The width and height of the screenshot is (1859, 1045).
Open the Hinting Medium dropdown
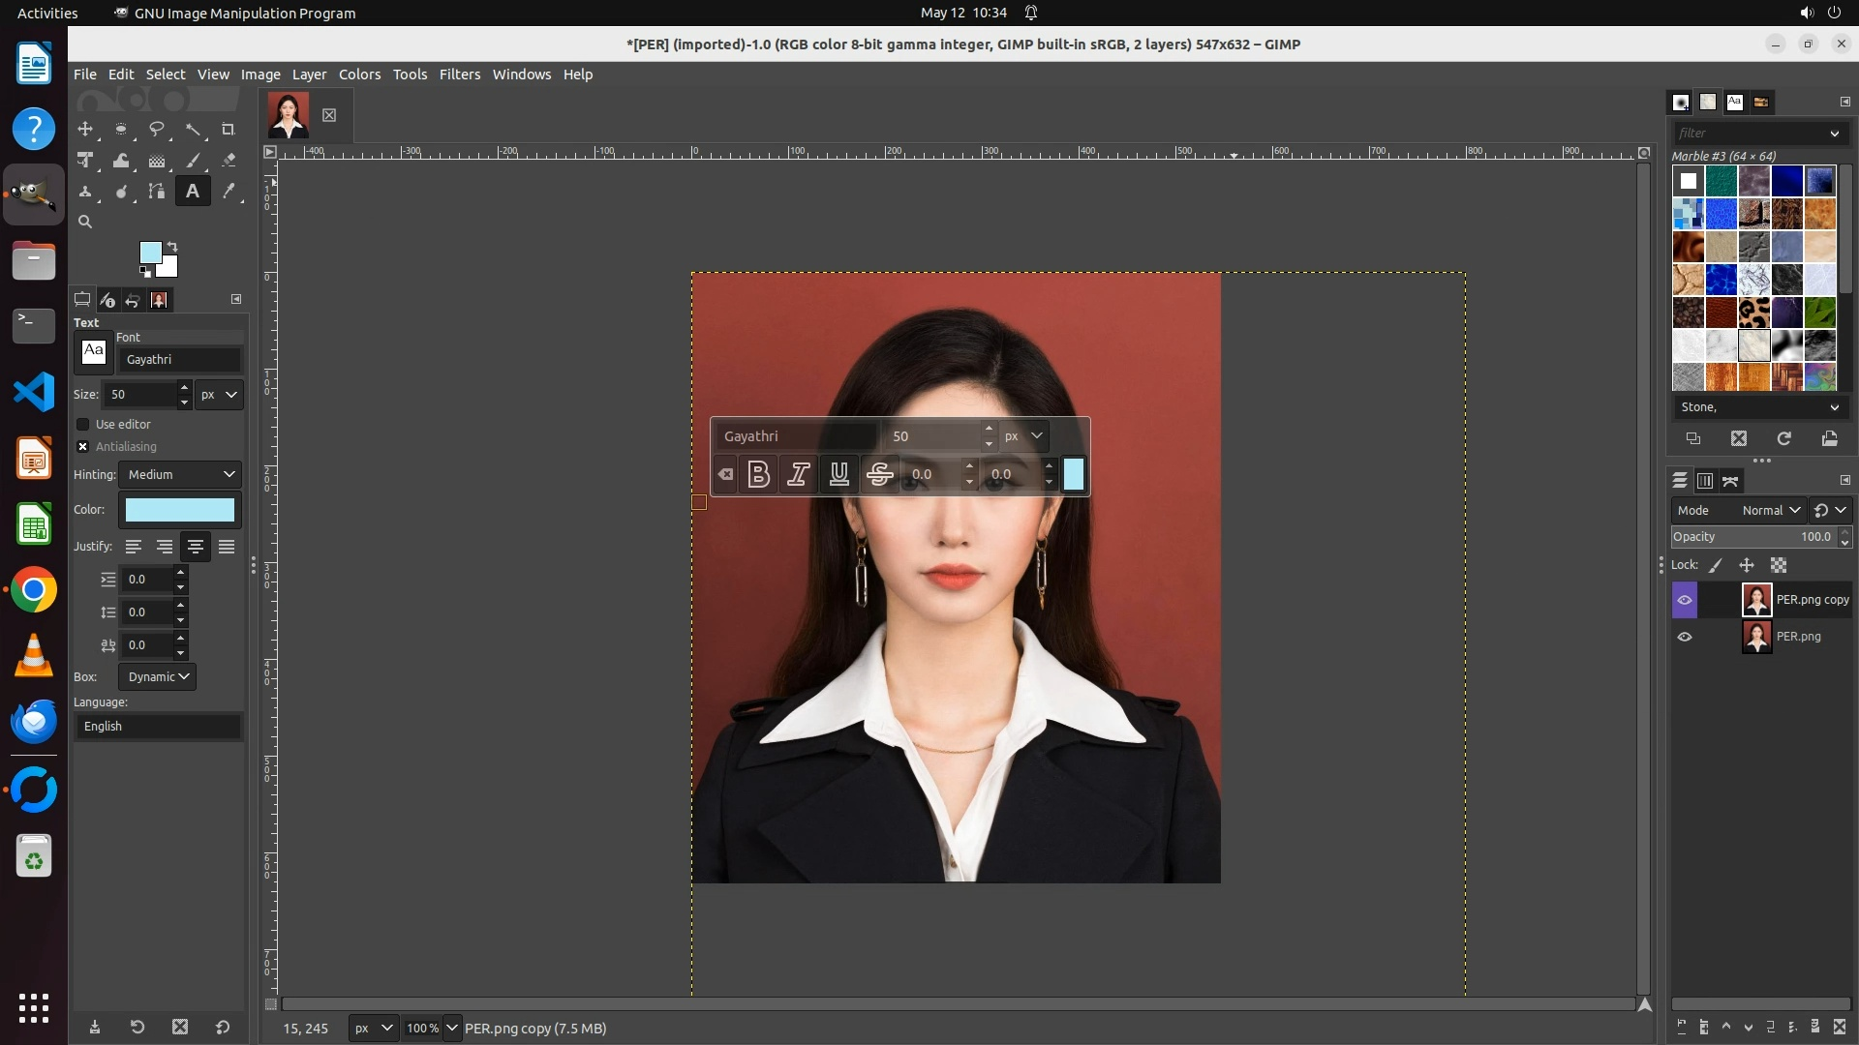181,474
